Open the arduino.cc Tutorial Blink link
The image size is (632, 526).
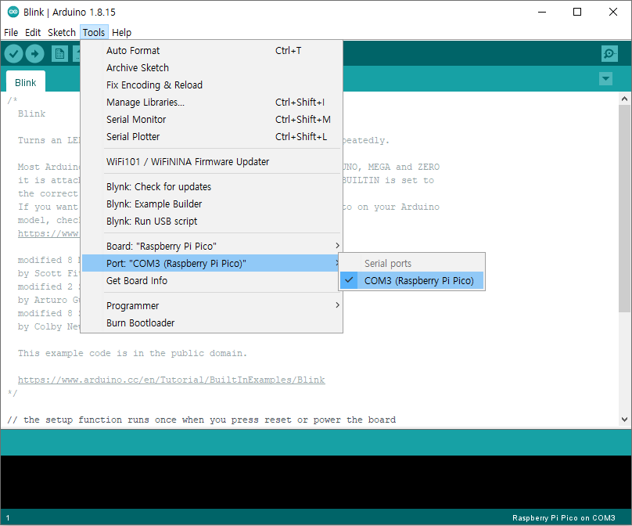click(171, 380)
